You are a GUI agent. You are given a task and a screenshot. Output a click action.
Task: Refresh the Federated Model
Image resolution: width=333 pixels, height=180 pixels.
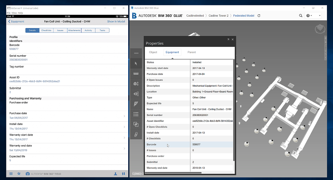[259, 15]
